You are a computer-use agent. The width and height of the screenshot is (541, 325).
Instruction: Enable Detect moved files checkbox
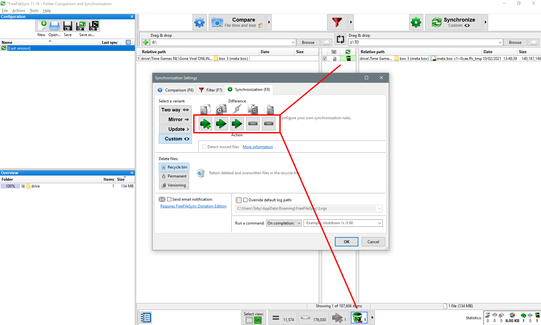coord(204,147)
